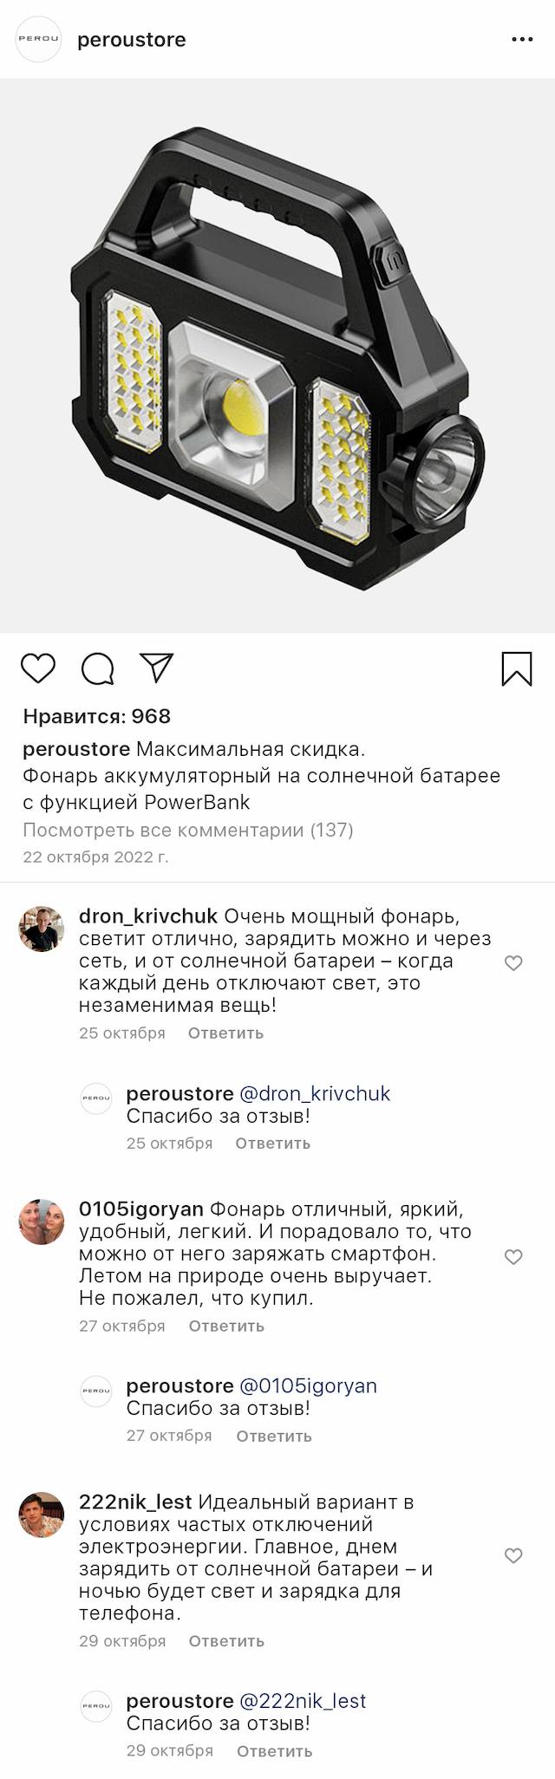This screenshot has width=555, height=1779.
Task: Open dron_krivchuk's profile avatar
Action: [42, 929]
